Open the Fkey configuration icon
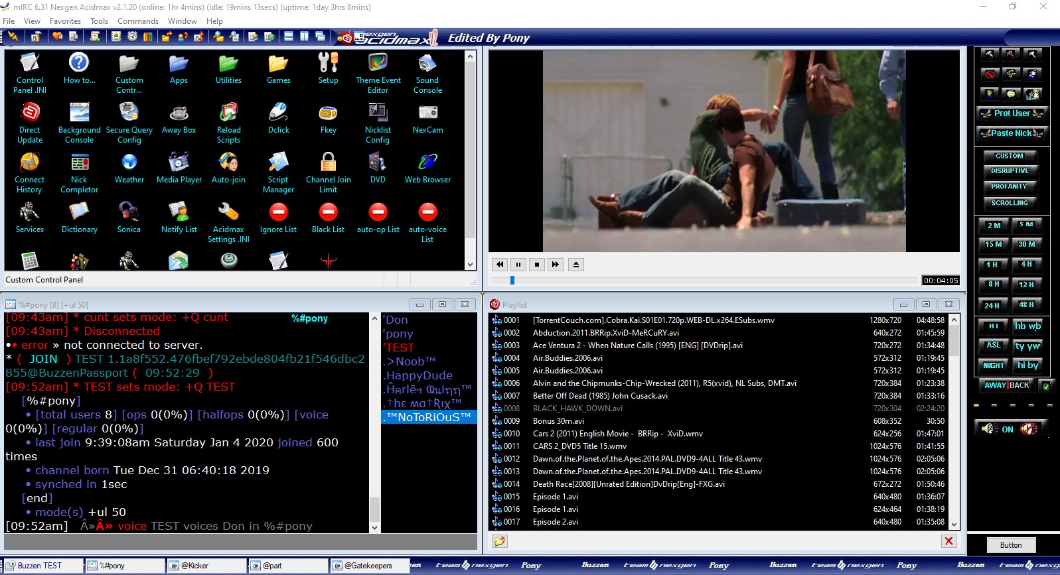Image resolution: width=1060 pixels, height=575 pixels. (328, 118)
